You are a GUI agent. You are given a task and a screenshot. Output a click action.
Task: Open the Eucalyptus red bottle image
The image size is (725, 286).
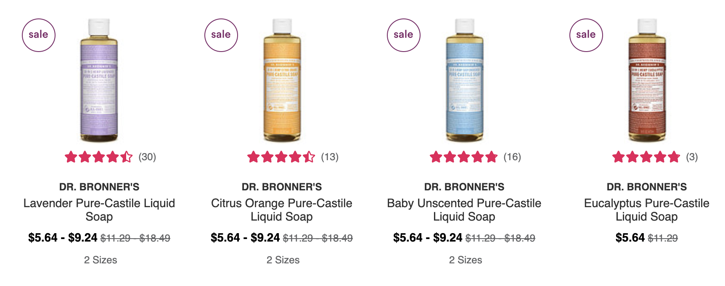tap(647, 80)
